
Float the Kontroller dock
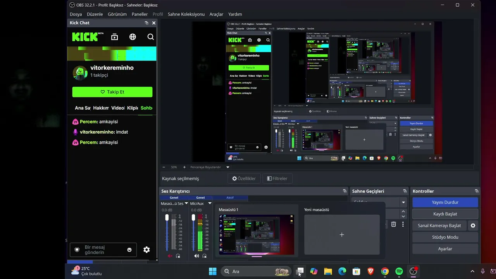click(477, 191)
